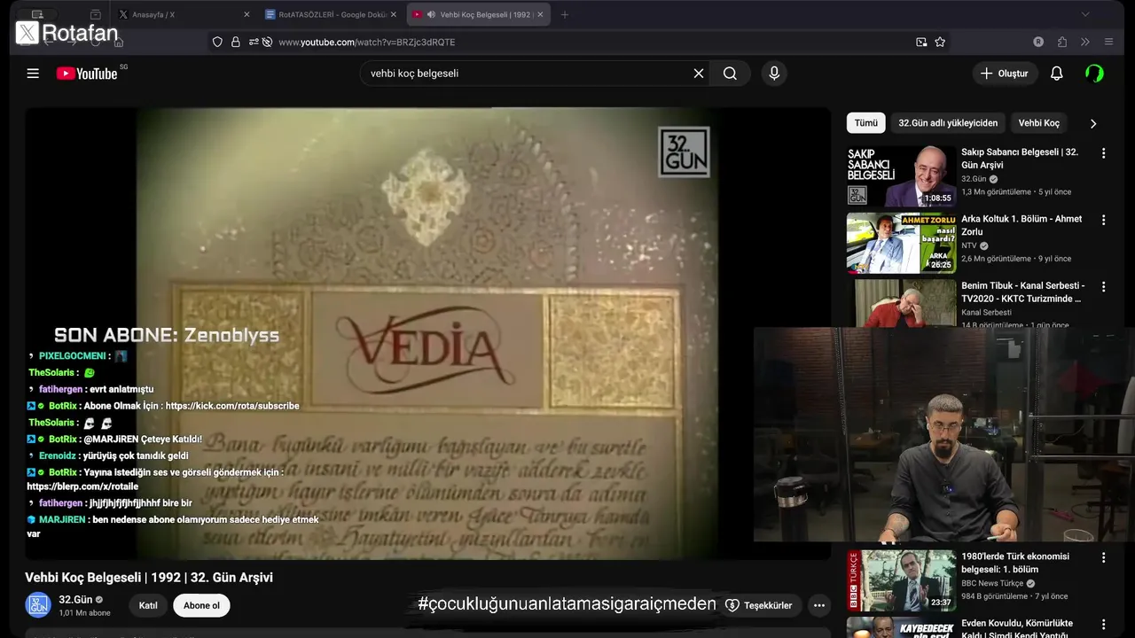Click the Sakıp Sabancı Belgeseli thumbnail
Viewport: 1135px width, 638px height.
coord(902,176)
